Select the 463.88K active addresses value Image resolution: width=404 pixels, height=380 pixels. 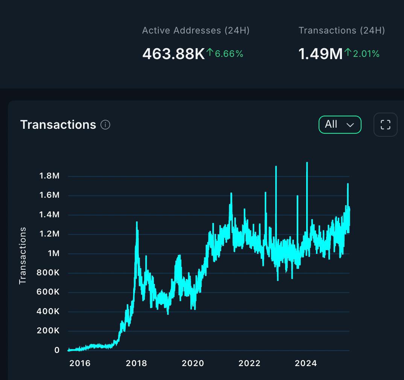coord(173,54)
